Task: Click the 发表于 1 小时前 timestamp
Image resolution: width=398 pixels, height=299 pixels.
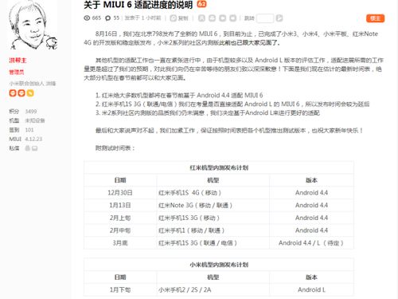Action: tap(142, 18)
